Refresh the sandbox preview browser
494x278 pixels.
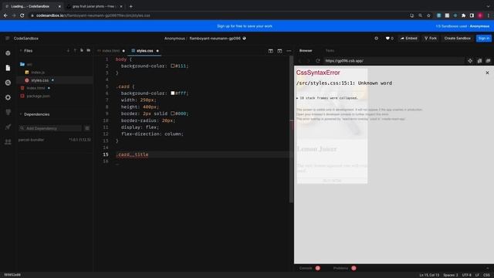[318, 60]
